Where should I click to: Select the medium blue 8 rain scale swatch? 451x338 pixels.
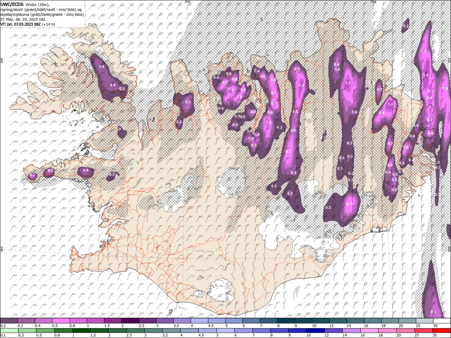[x=279, y=331]
